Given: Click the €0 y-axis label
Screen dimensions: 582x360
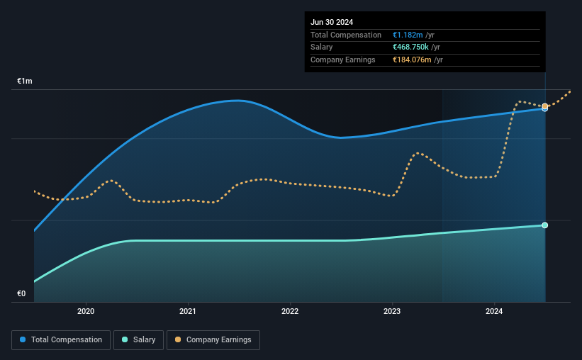Looking at the screenshot, I should (x=21, y=293).
